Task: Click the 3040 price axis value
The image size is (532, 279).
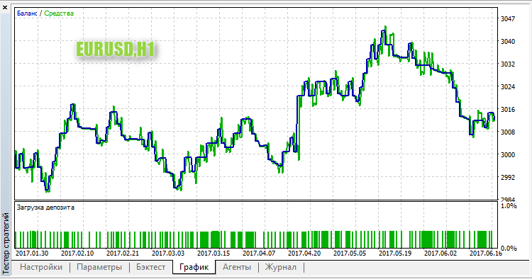Action: click(x=508, y=41)
